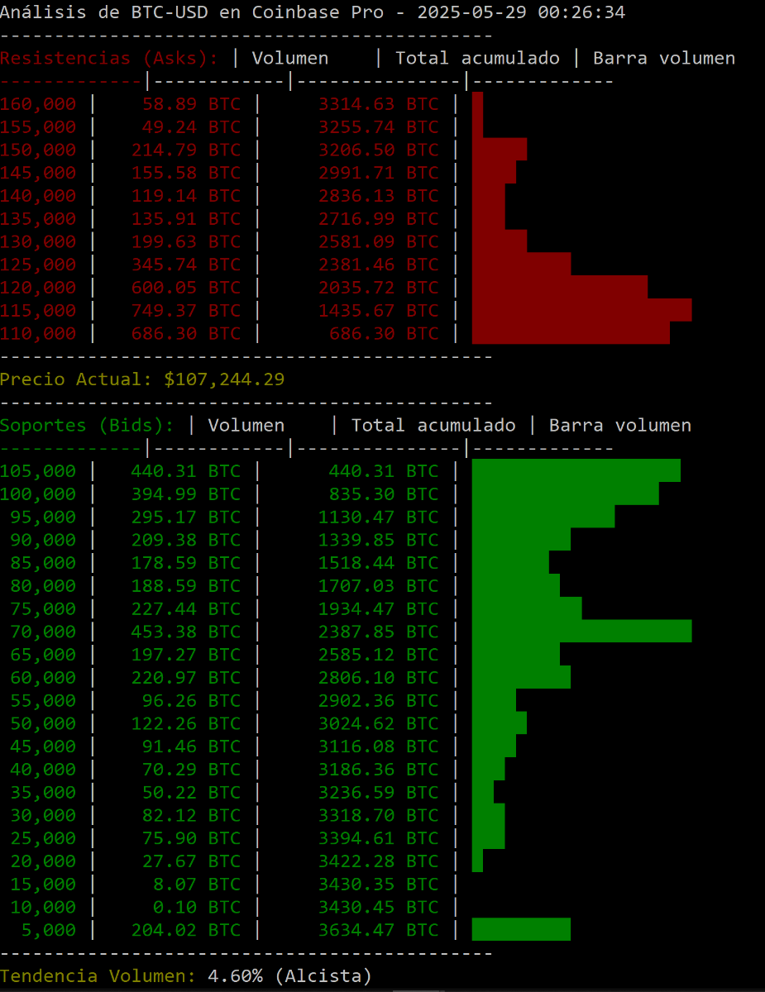Click the cumulative total 3236.59 BTC
The image size is (765, 992).
point(379,793)
